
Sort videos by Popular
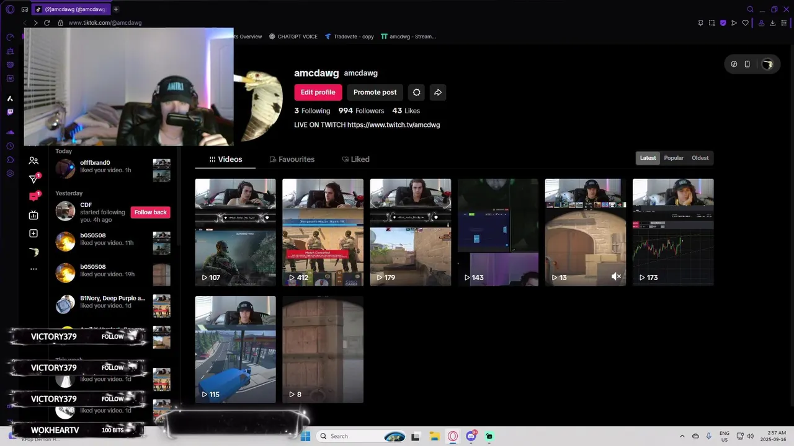pyautogui.click(x=674, y=158)
